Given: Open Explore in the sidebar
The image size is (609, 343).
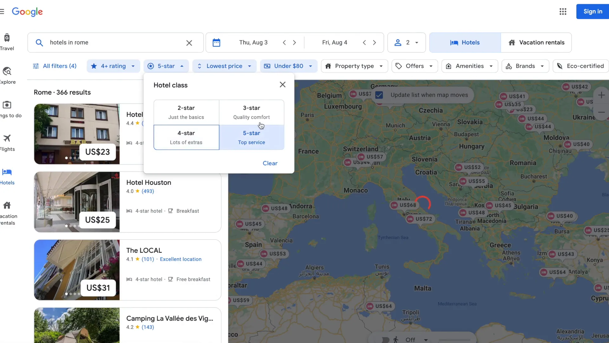Looking at the screenshot, I should coord(7,76).
